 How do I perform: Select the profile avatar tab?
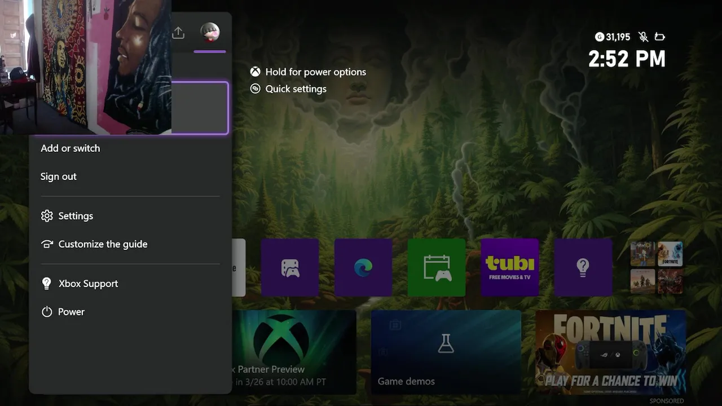coord(210,33)
